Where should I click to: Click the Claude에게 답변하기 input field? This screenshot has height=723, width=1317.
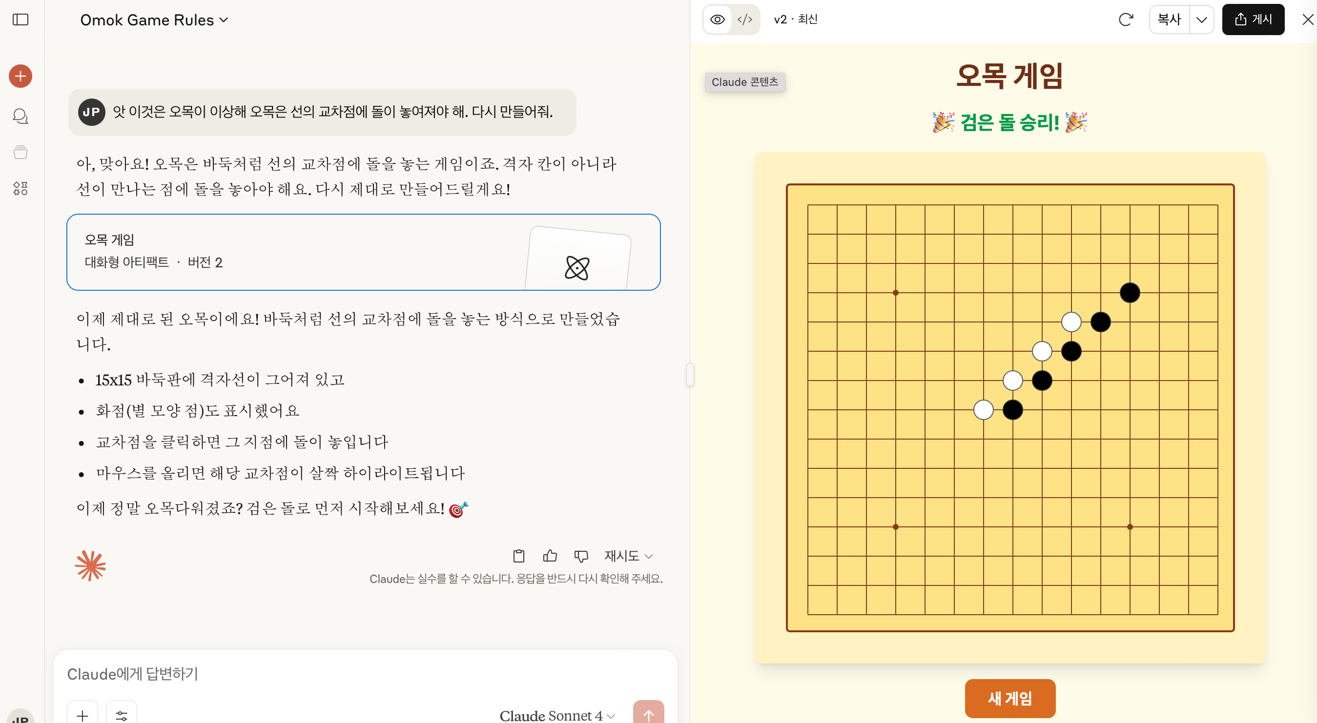click(x=365, y=674)
